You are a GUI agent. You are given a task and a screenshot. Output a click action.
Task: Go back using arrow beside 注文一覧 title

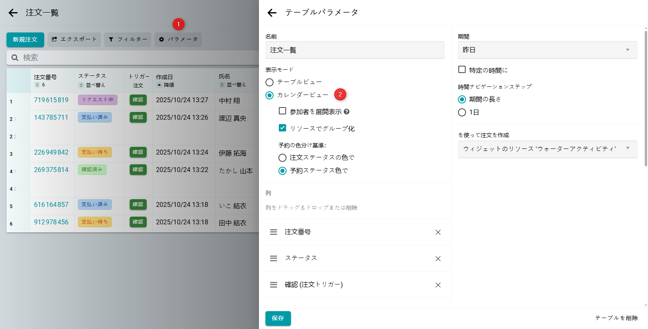coord(13,13)
